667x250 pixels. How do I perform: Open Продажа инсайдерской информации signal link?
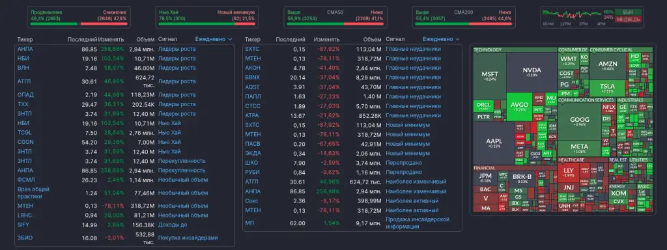[x=418, y=223]
